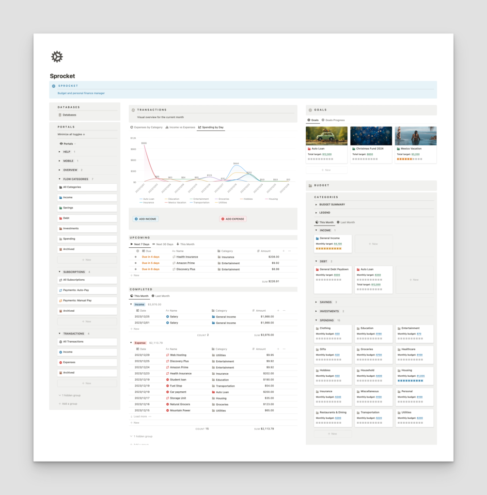Expand the HELP toggle
The width and height of the screenshot is (487, 495).
[x=59, y=152]
